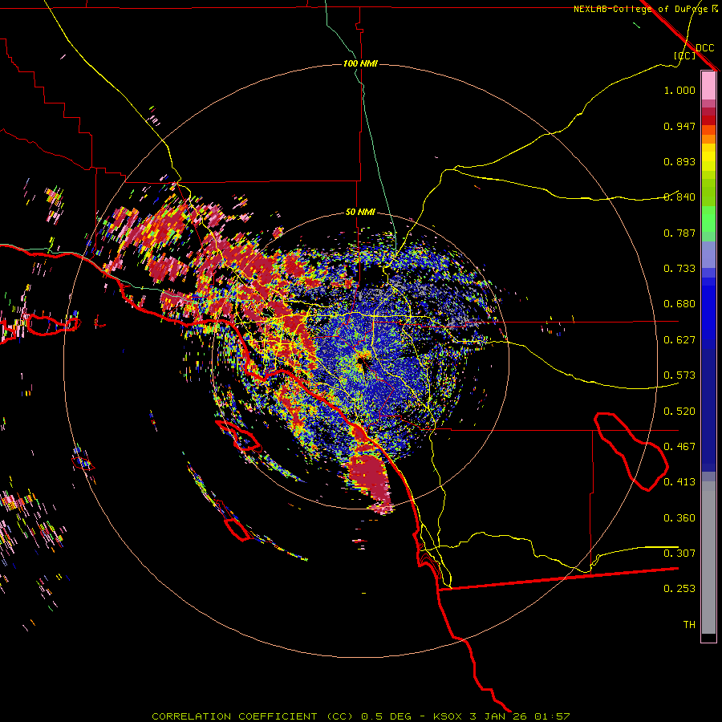Viewport: 722px width, 722px height.
Task: Select the 0.680 scale value
Action: [x=679, y=304]
